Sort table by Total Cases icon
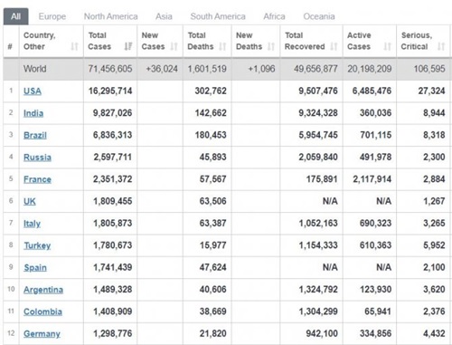This screenshot has height=345, width=452. click(x=128, y=46)
